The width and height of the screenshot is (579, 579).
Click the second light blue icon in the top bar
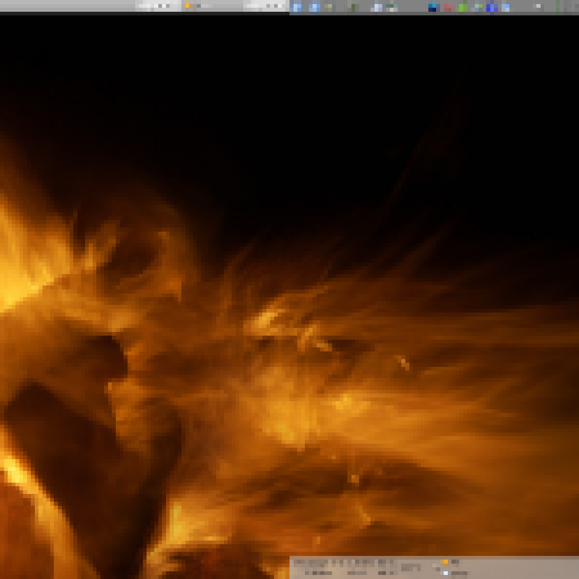click(x=314, y=7)
